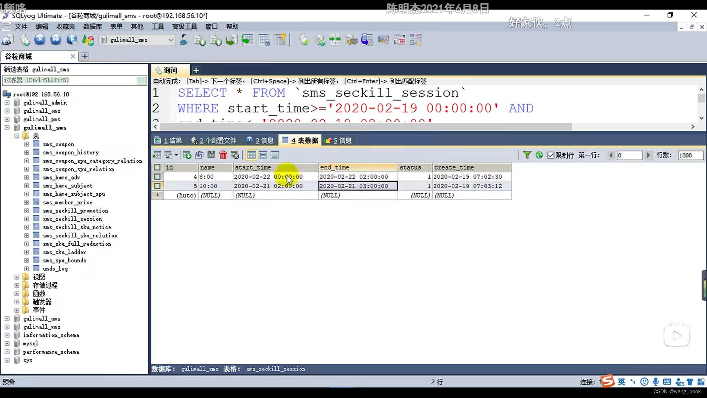The height and width of the screenshot is (398, 707).
Task: Click the new query tab plus icon
Action: pyautogui.click(x=196, y=70)
